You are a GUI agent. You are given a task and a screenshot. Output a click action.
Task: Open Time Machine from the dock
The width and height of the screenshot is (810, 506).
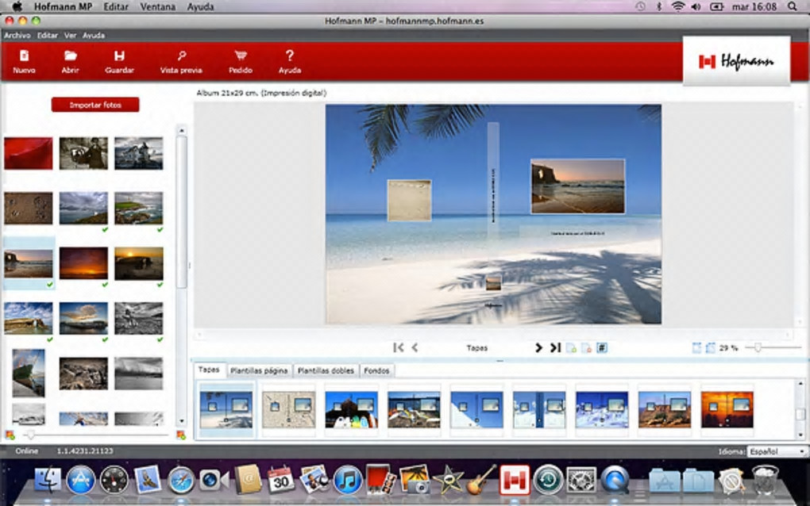[x=548, y=479]
